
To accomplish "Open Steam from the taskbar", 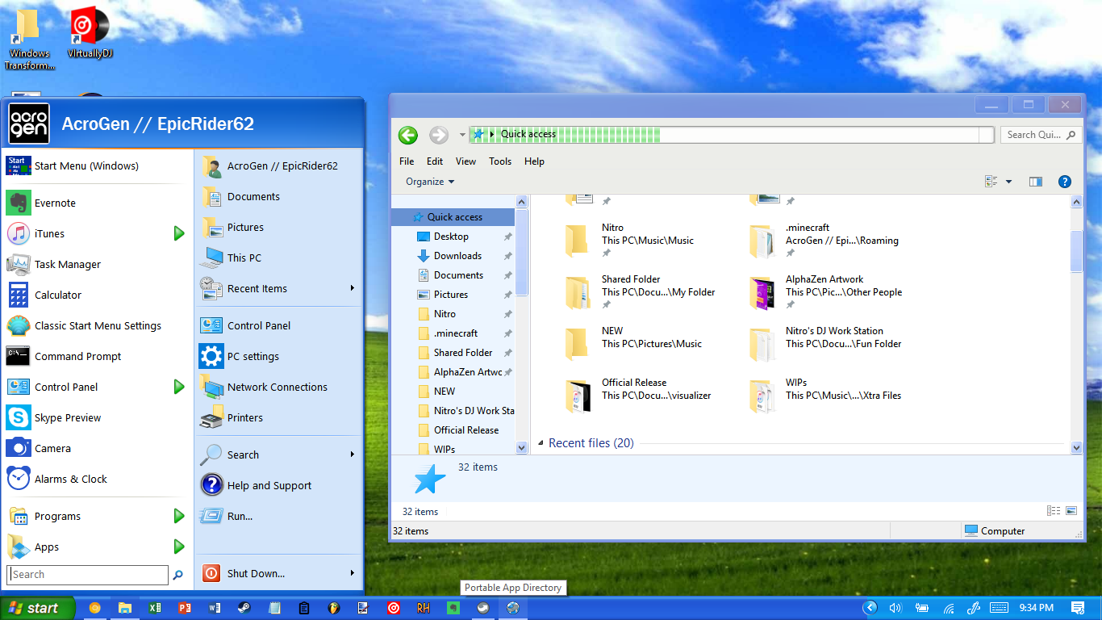I will coord(244,608).
